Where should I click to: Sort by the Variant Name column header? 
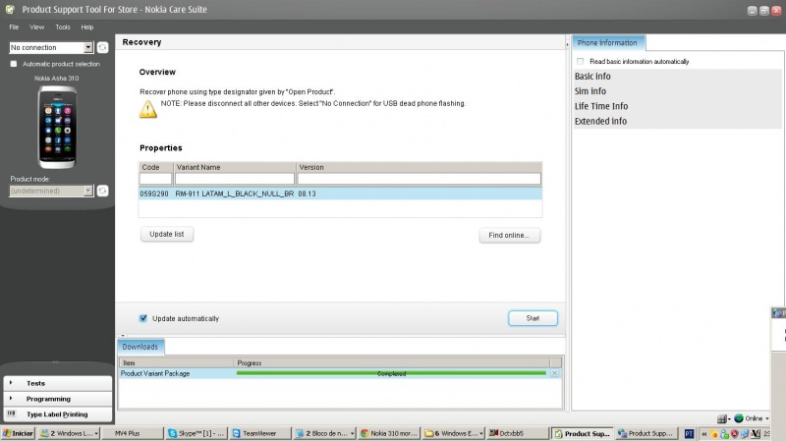235,167
